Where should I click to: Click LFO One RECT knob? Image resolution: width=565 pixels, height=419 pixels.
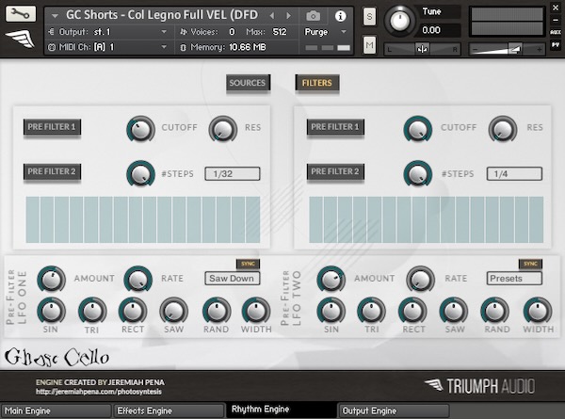(x=133, y=312)
